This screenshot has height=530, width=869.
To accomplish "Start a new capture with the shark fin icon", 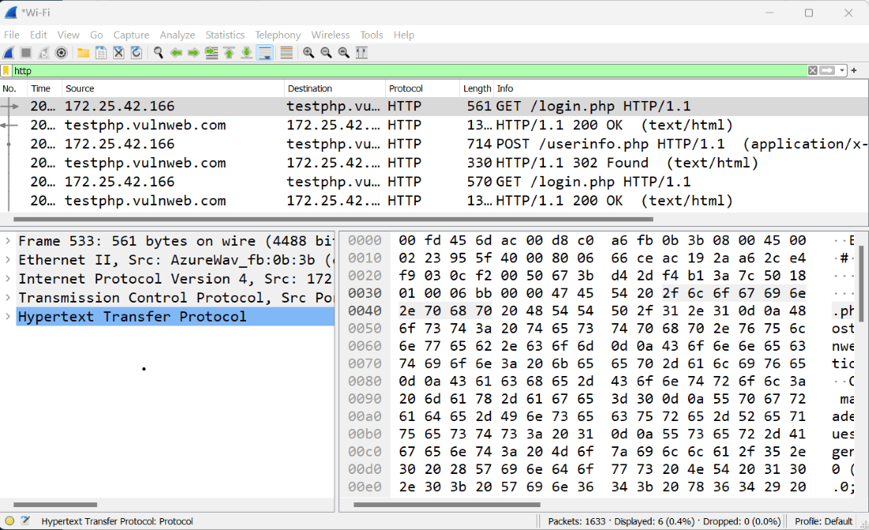I will tap(9, 52).
